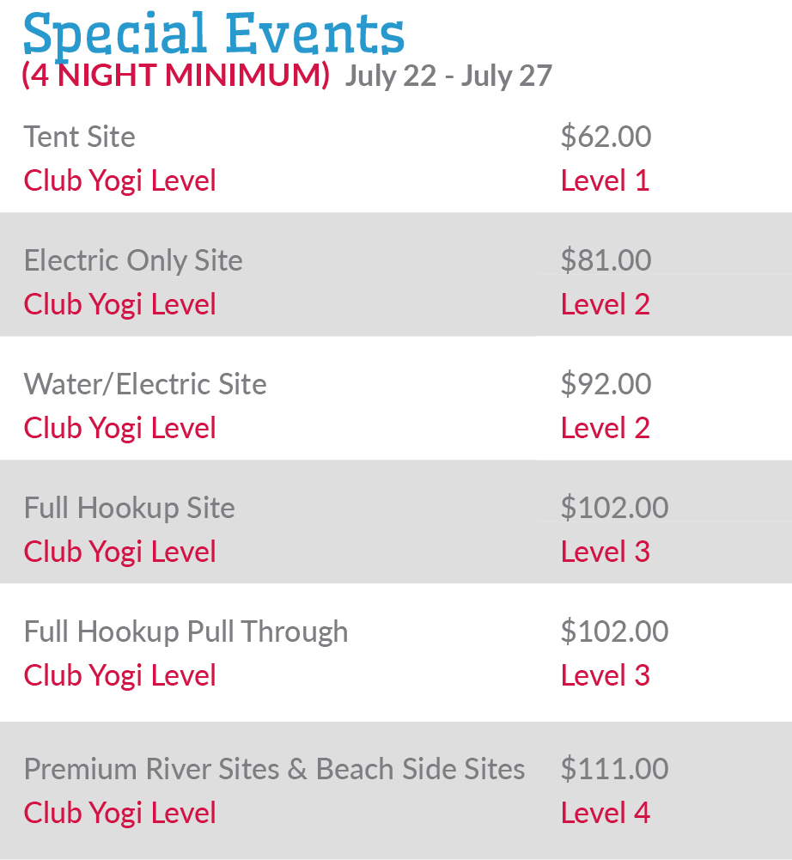This screenshot has height=860, width=792.
Task: Click the $81.00 price
Action: 606,260
